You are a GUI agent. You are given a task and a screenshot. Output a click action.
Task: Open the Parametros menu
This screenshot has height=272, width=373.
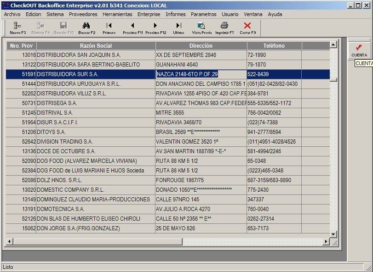tap(203, 14)
